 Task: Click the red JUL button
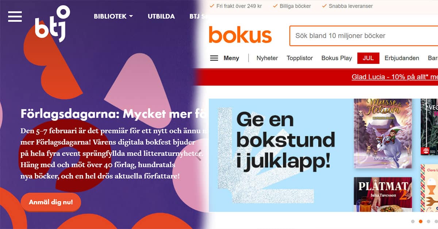[368, 58]
